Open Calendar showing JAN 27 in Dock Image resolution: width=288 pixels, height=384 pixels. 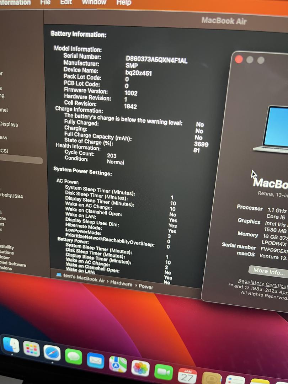187,376
